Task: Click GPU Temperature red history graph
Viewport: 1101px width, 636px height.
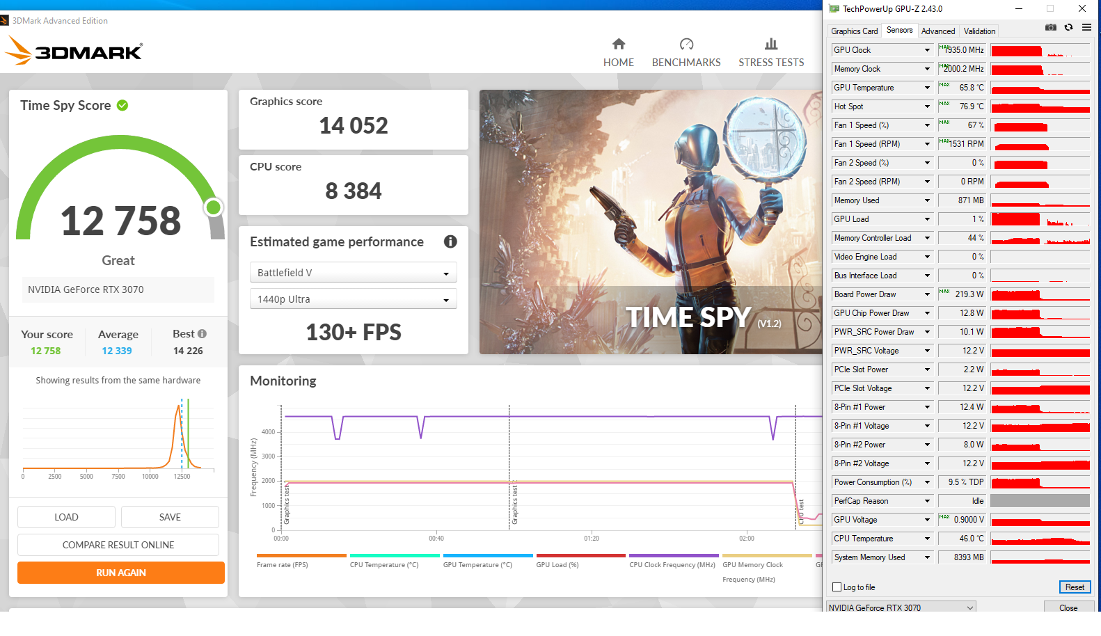Action: coord(1040,88)
